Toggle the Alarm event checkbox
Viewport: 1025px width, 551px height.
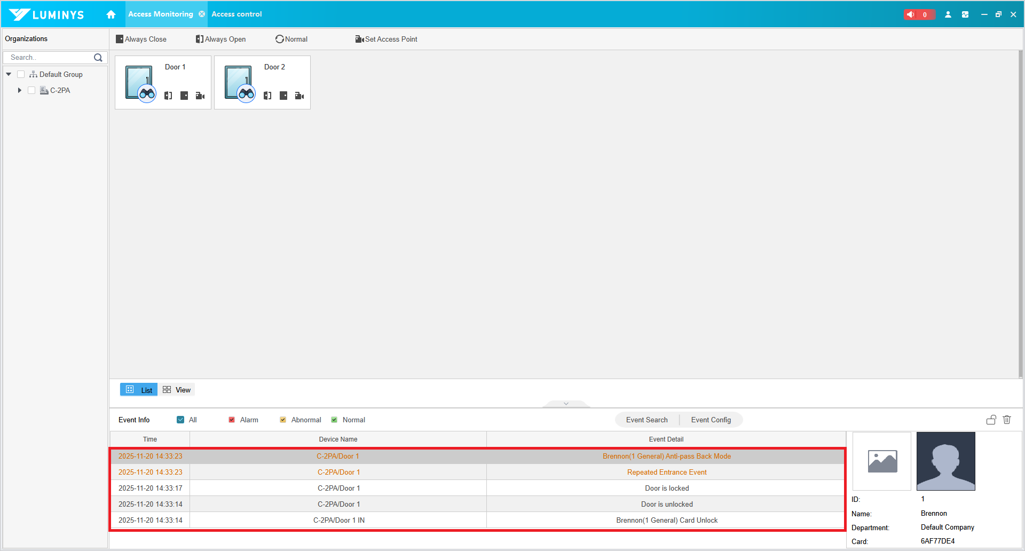(x=232, y=420)
